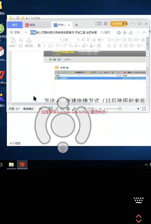Open the three-dot more options menu
151x224 pixels.
(138, 33)
